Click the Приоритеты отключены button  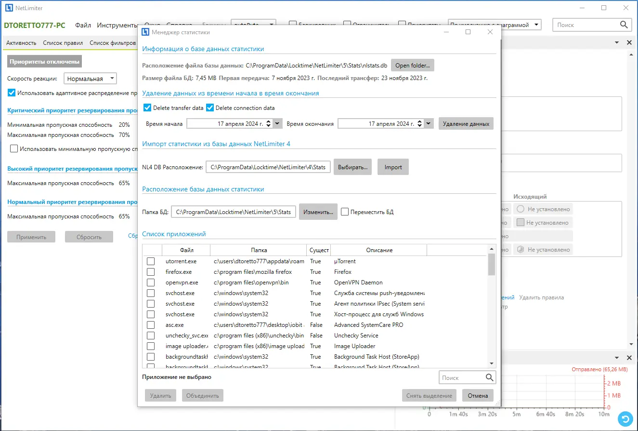pos(45,61)
